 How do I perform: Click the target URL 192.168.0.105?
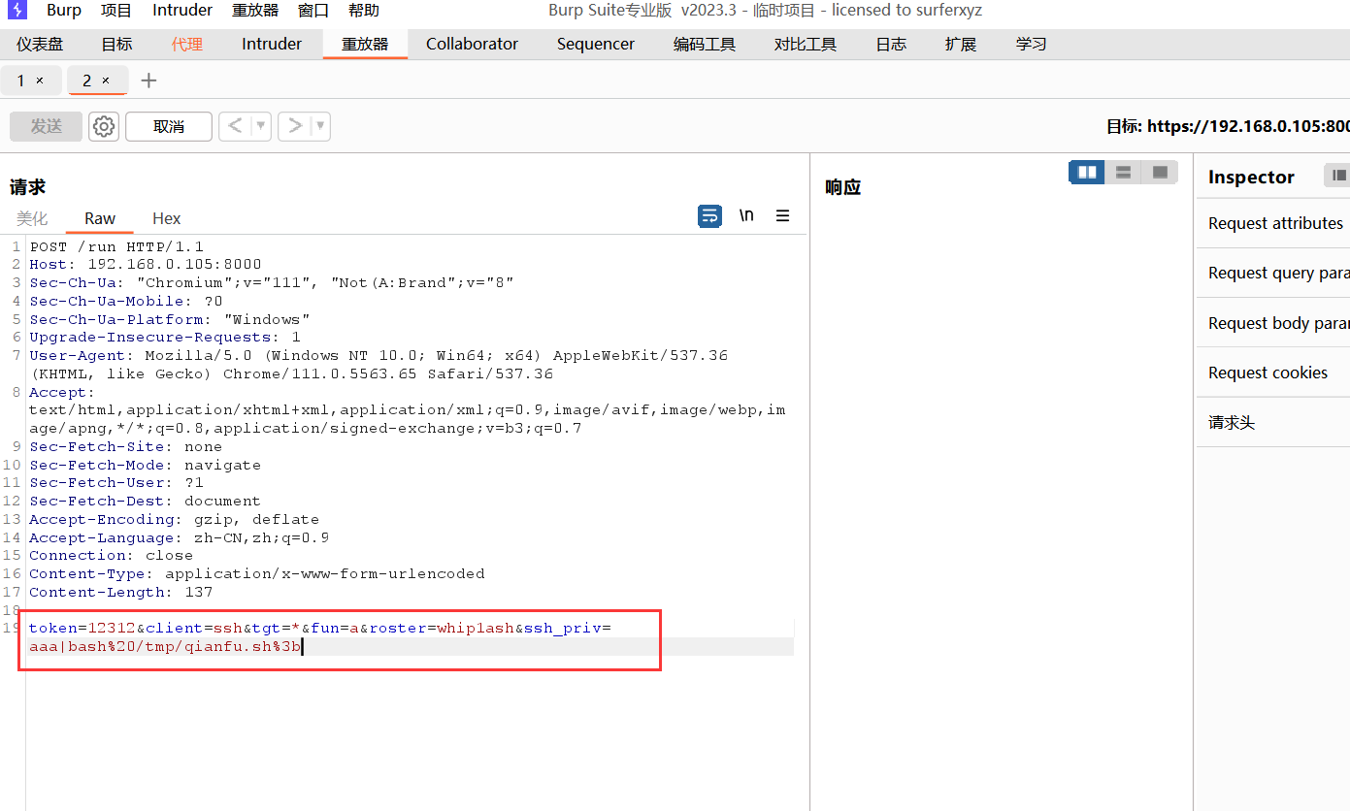1248,126
